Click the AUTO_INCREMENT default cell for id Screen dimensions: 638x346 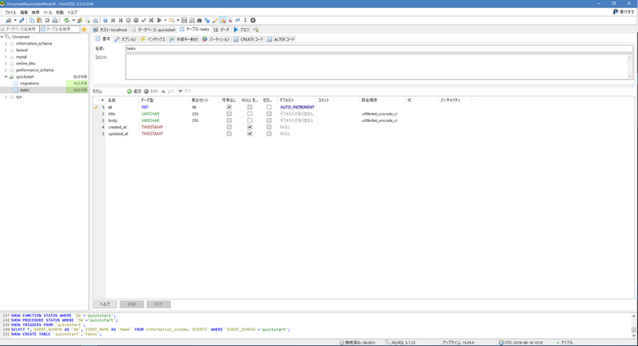297,108
